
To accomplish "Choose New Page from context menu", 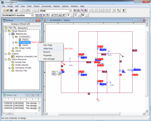I will [51, 45].
